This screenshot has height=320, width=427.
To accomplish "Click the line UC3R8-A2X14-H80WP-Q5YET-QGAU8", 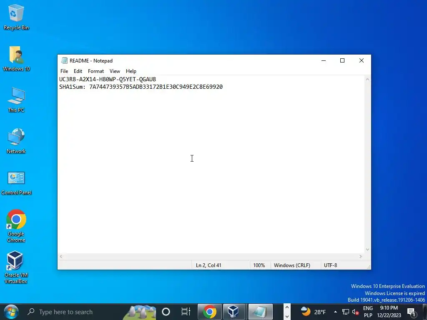I will (x=108, y=79).
